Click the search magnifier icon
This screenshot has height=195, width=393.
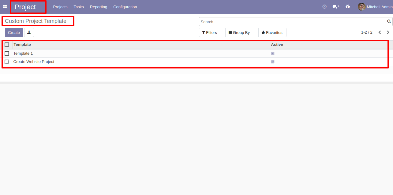coord(389,22)
